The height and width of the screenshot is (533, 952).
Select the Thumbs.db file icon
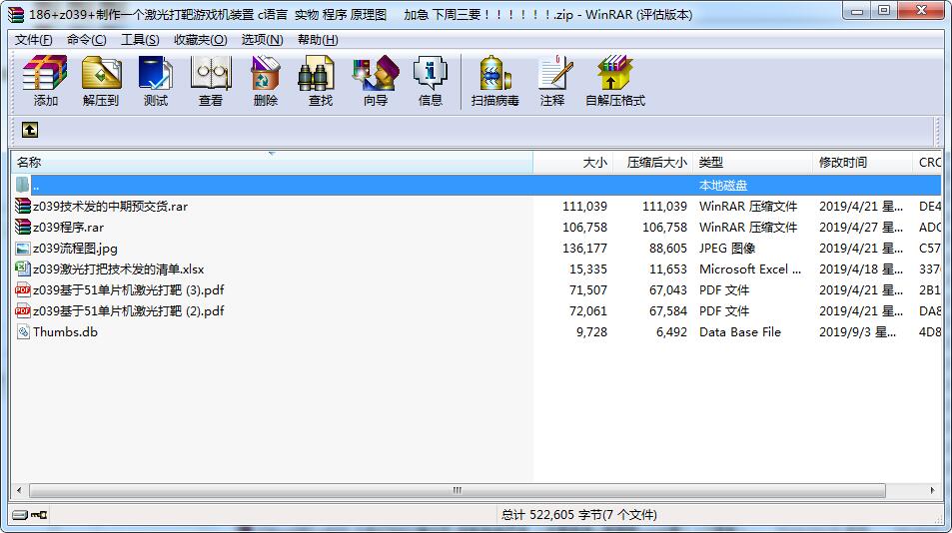23,331
